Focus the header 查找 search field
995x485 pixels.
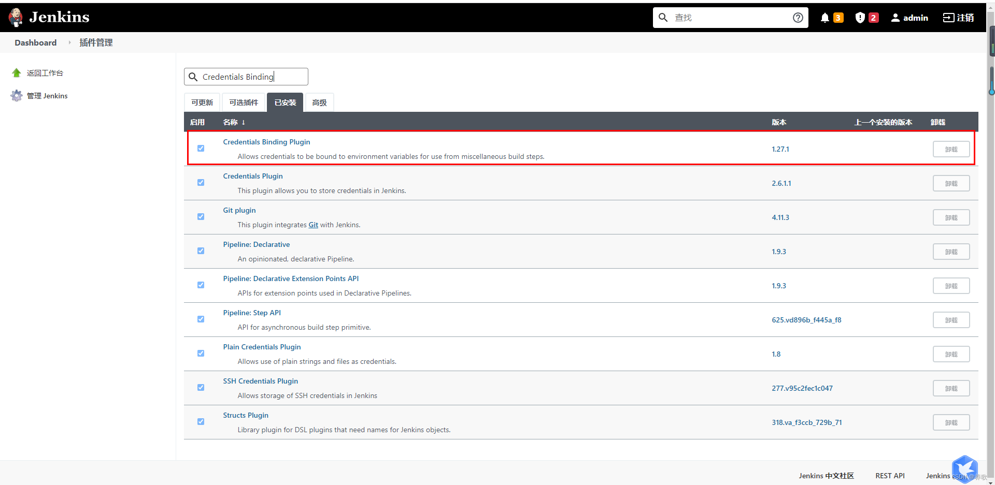click(731, 18)
